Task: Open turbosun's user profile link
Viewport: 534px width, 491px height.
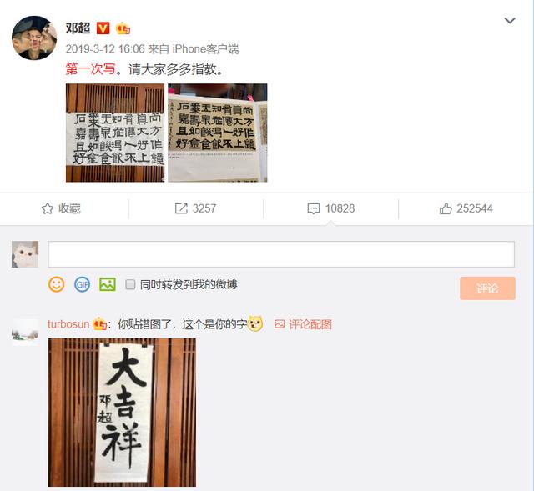Action: [68, 324]
